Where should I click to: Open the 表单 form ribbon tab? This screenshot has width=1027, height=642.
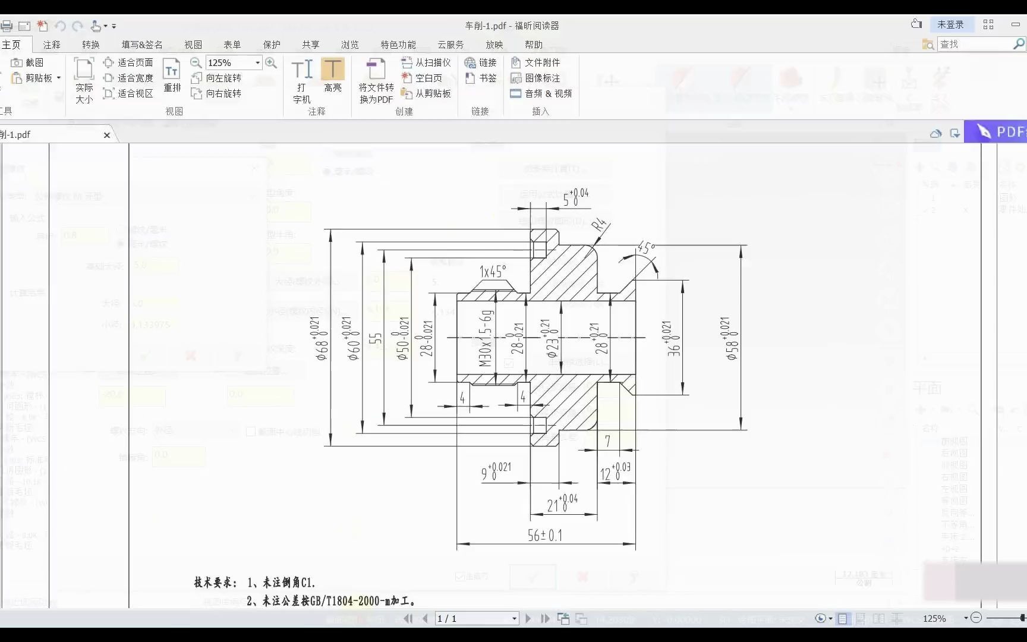coord(232,45)
